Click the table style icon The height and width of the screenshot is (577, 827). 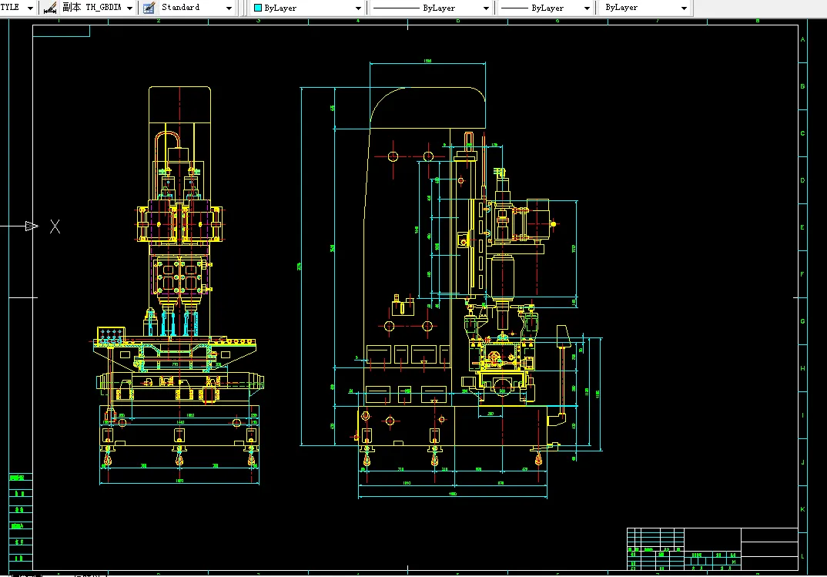149,8
